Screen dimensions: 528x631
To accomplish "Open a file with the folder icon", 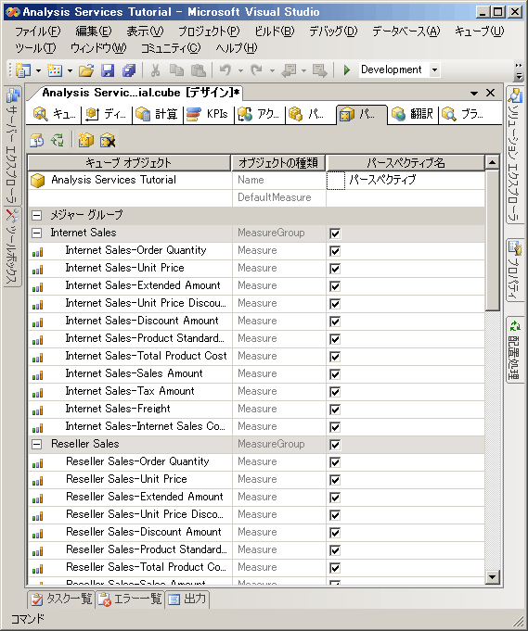I will pos(86,70).
